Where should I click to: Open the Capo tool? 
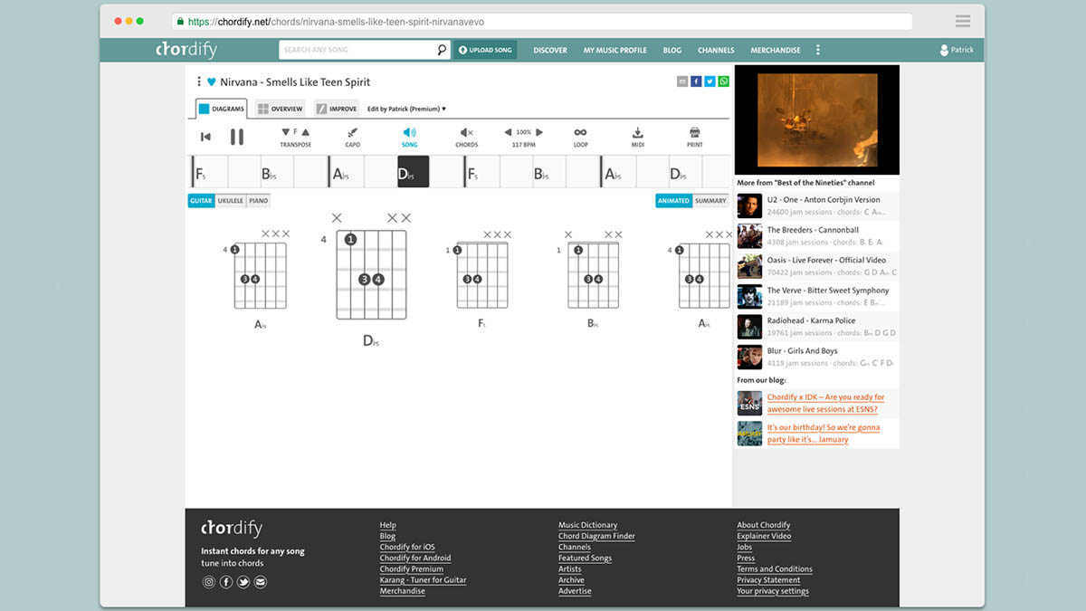tap(352, 137)
